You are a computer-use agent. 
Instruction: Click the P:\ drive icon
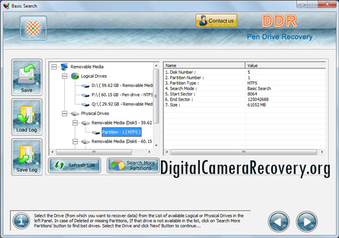86,95
